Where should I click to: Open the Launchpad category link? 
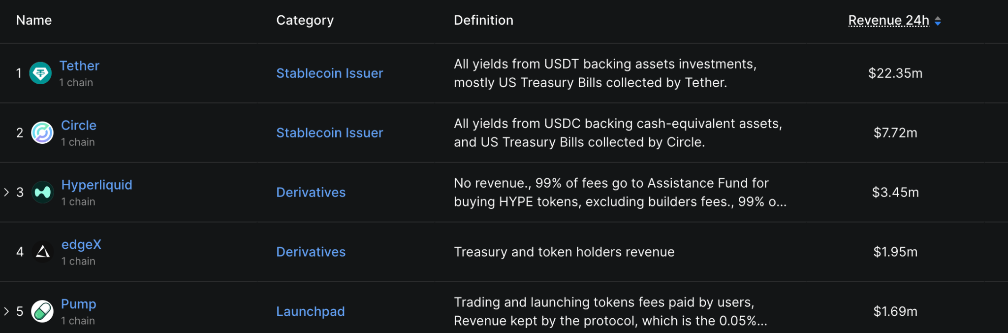(x=310, y=312)
